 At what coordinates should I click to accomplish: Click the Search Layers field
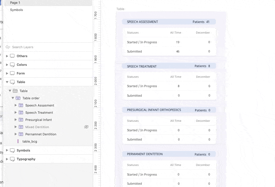[43, 47]
